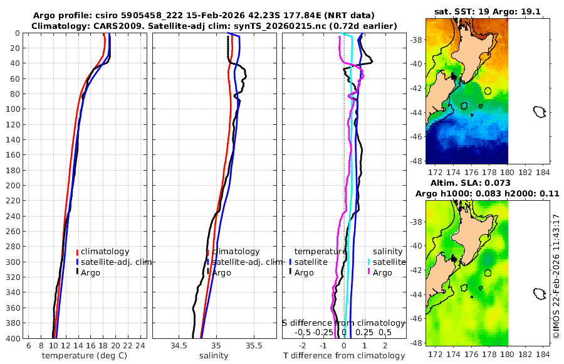Click the Argo float circle on the SLA map

(488, 273)
